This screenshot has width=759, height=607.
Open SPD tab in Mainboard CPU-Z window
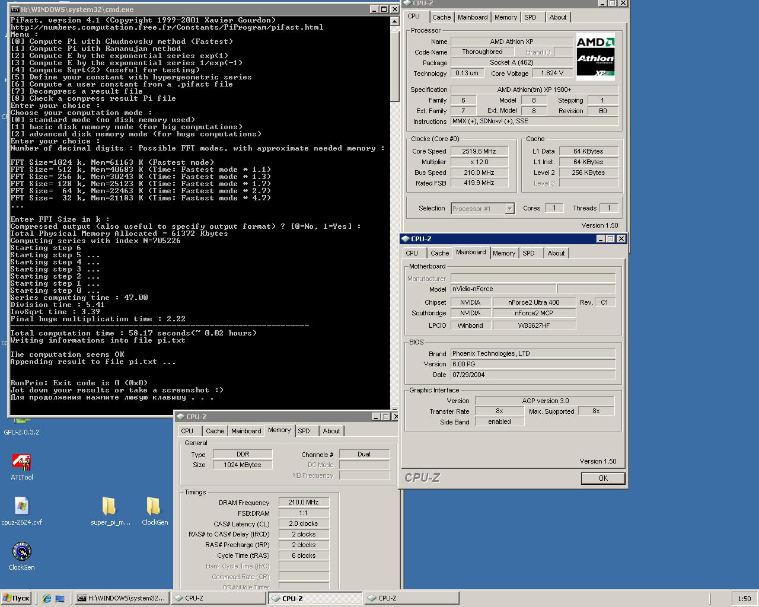pos(528,253)
